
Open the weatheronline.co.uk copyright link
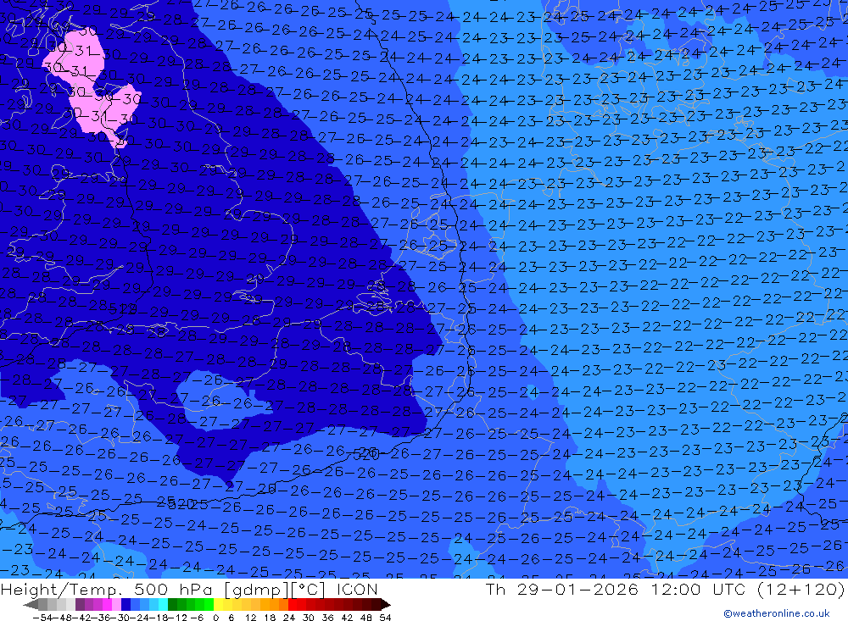pos(777,613)
